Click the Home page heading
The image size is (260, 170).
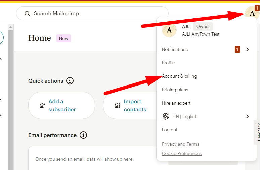click(39, 38)
